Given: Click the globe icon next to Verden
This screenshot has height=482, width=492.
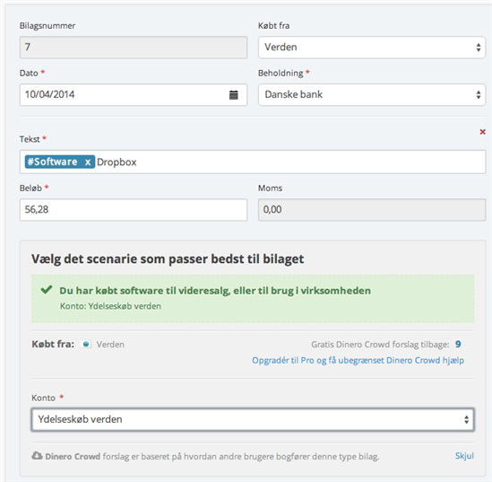Looking at the screenshot, I should point(86,345).
